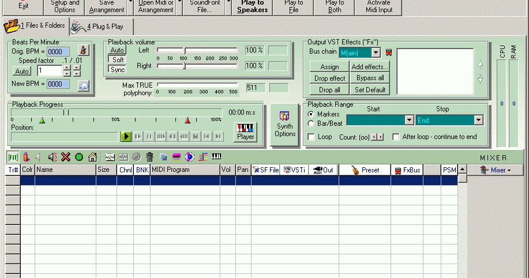Click the Play to File button

(x=294, y=7)
